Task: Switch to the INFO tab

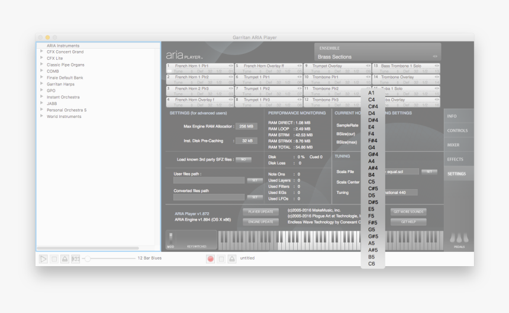Action: [459, 116]
